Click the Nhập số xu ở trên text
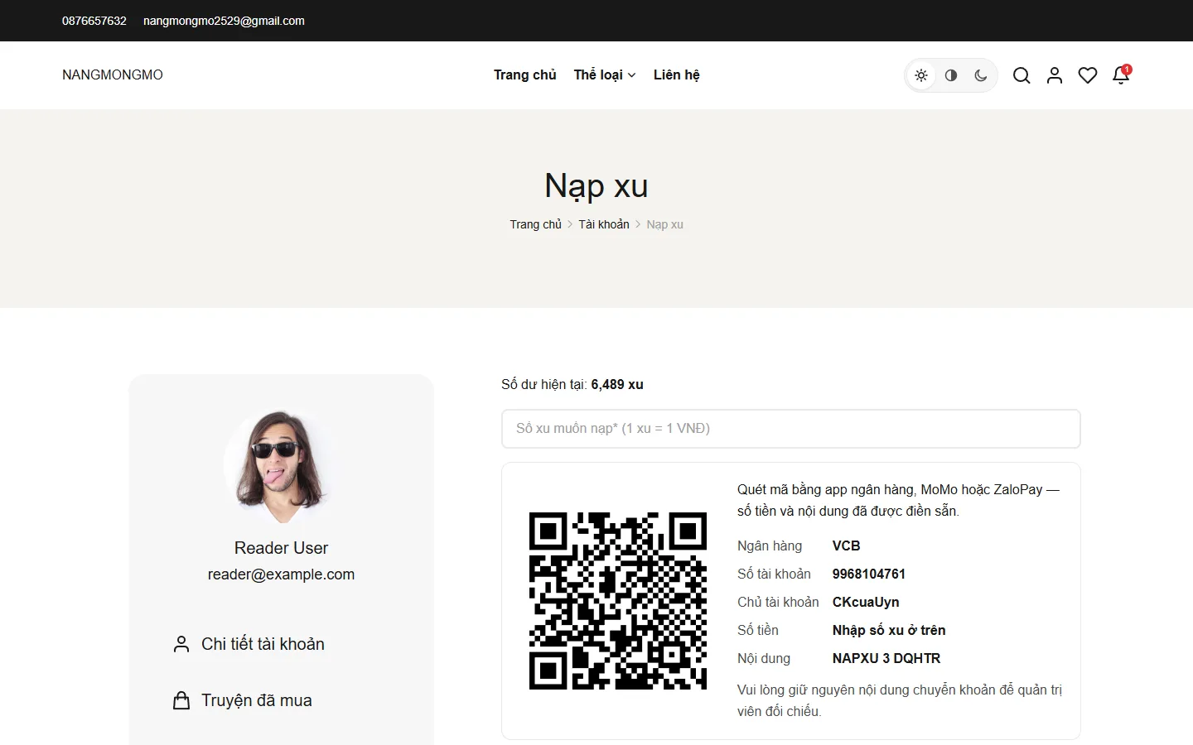Screen dimensions: 1193x745 pos(889,630)
